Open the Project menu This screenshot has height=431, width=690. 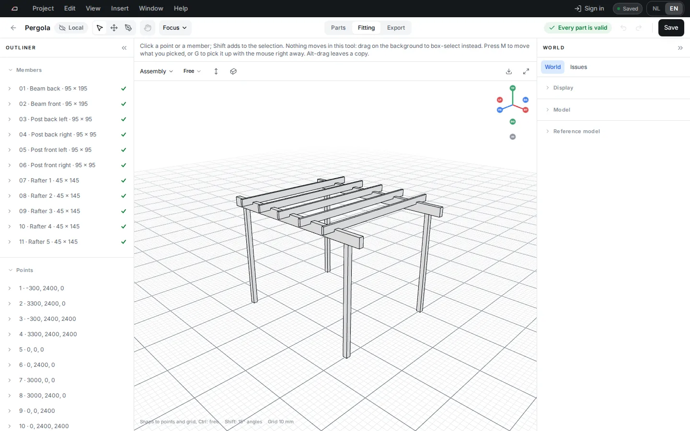[43, 9]
